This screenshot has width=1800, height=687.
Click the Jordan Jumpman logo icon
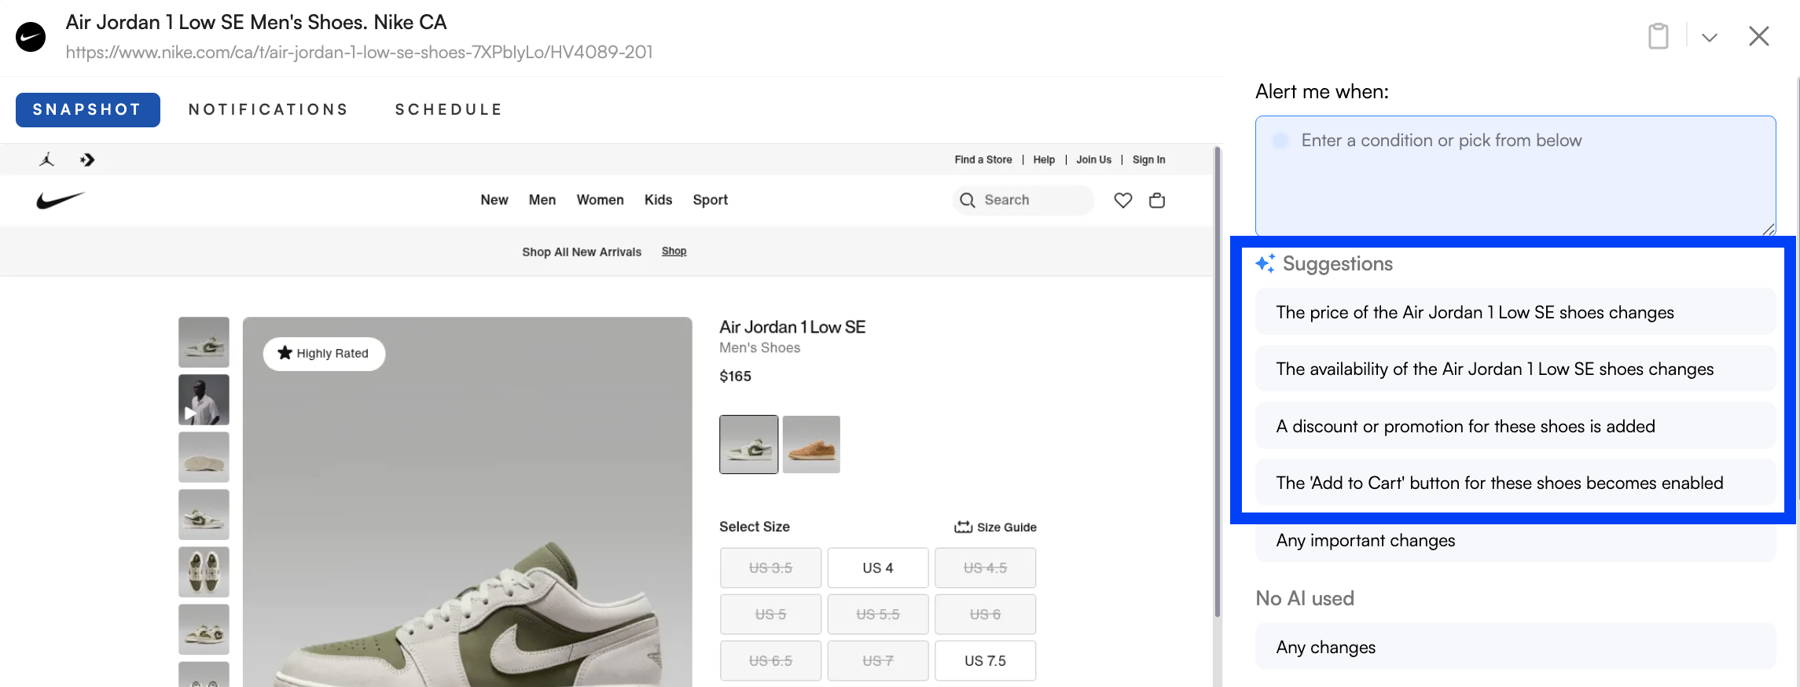click(47, 160)
